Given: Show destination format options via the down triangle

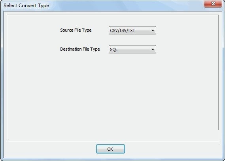Looking at the screenshot, I should click(x=153, y=49).
